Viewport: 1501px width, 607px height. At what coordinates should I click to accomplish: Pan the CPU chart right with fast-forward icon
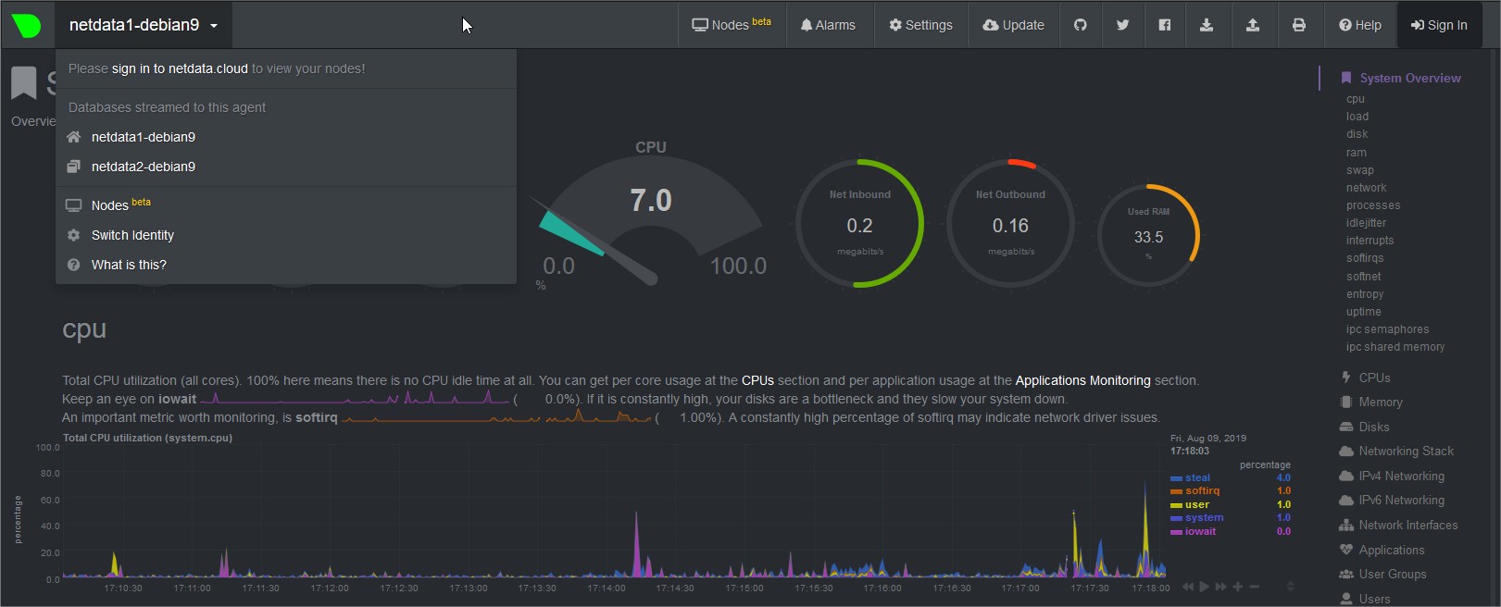pyautogui.click(x=1220, y=587)
